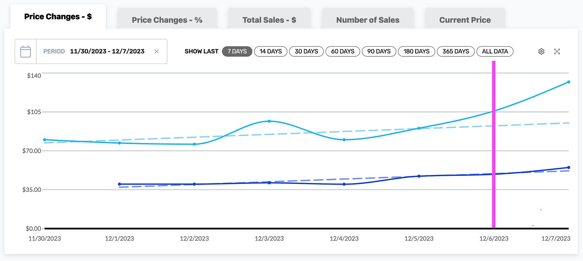
Task: Show last 365 days
Action: 456,51
